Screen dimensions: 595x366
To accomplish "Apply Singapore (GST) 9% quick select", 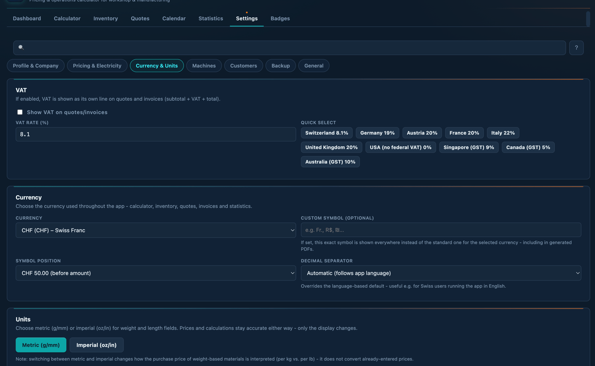I will coord(469,148).
